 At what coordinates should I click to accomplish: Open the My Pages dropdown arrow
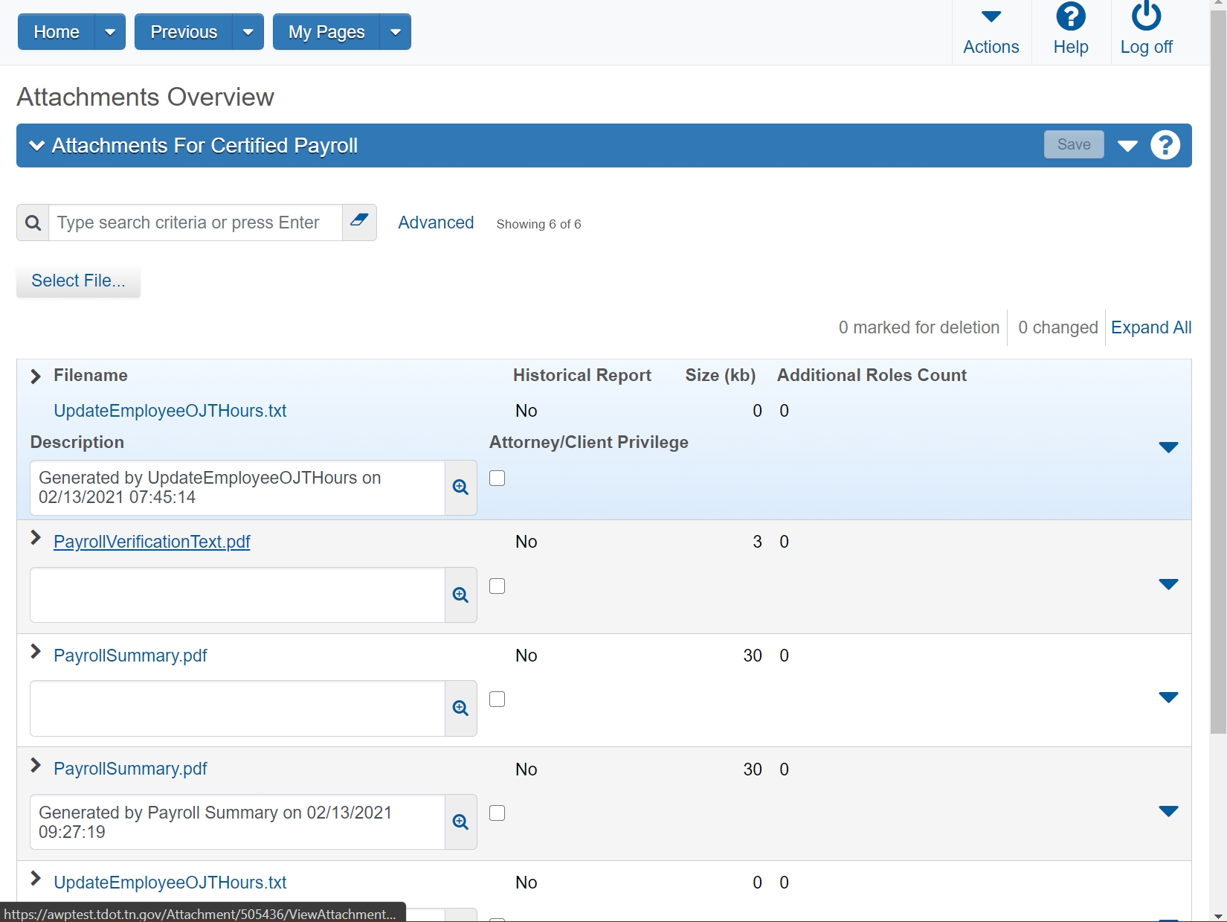pyautogui.click(x=396, y=32)
